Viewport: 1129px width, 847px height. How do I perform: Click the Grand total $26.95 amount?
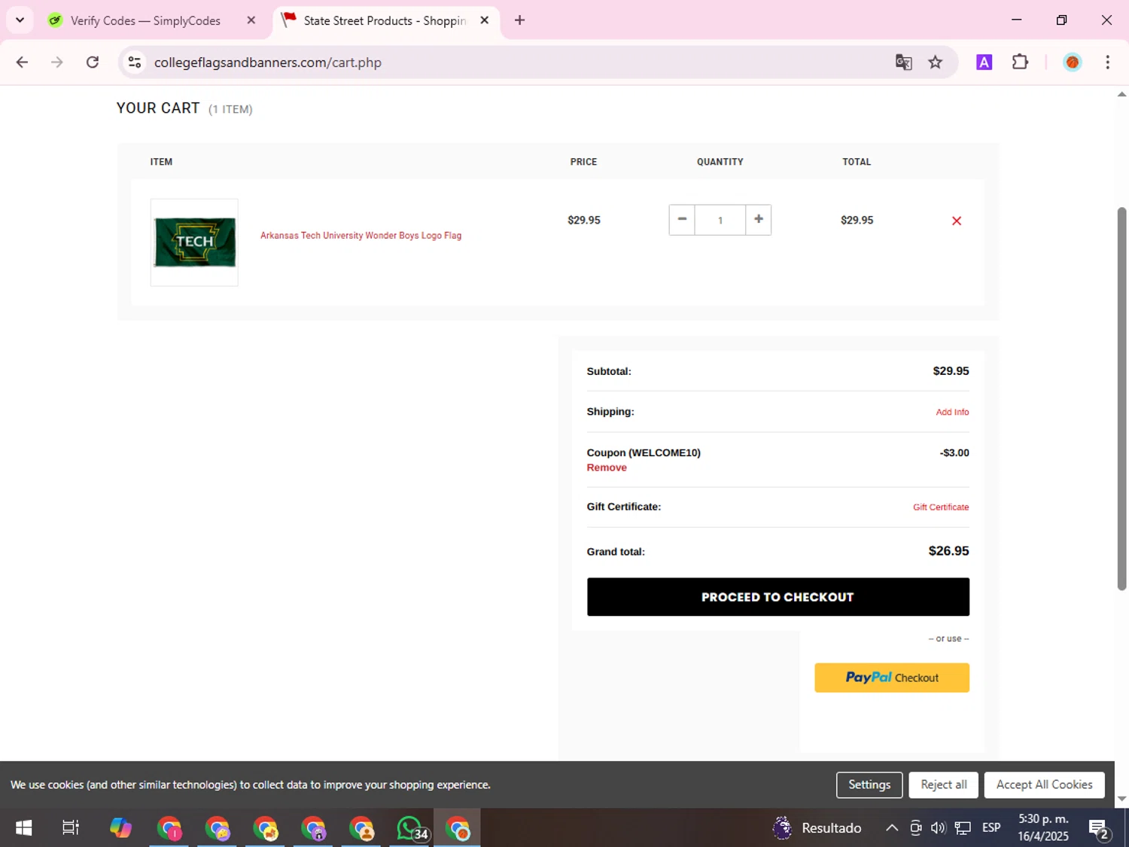[x=948, y=551]
